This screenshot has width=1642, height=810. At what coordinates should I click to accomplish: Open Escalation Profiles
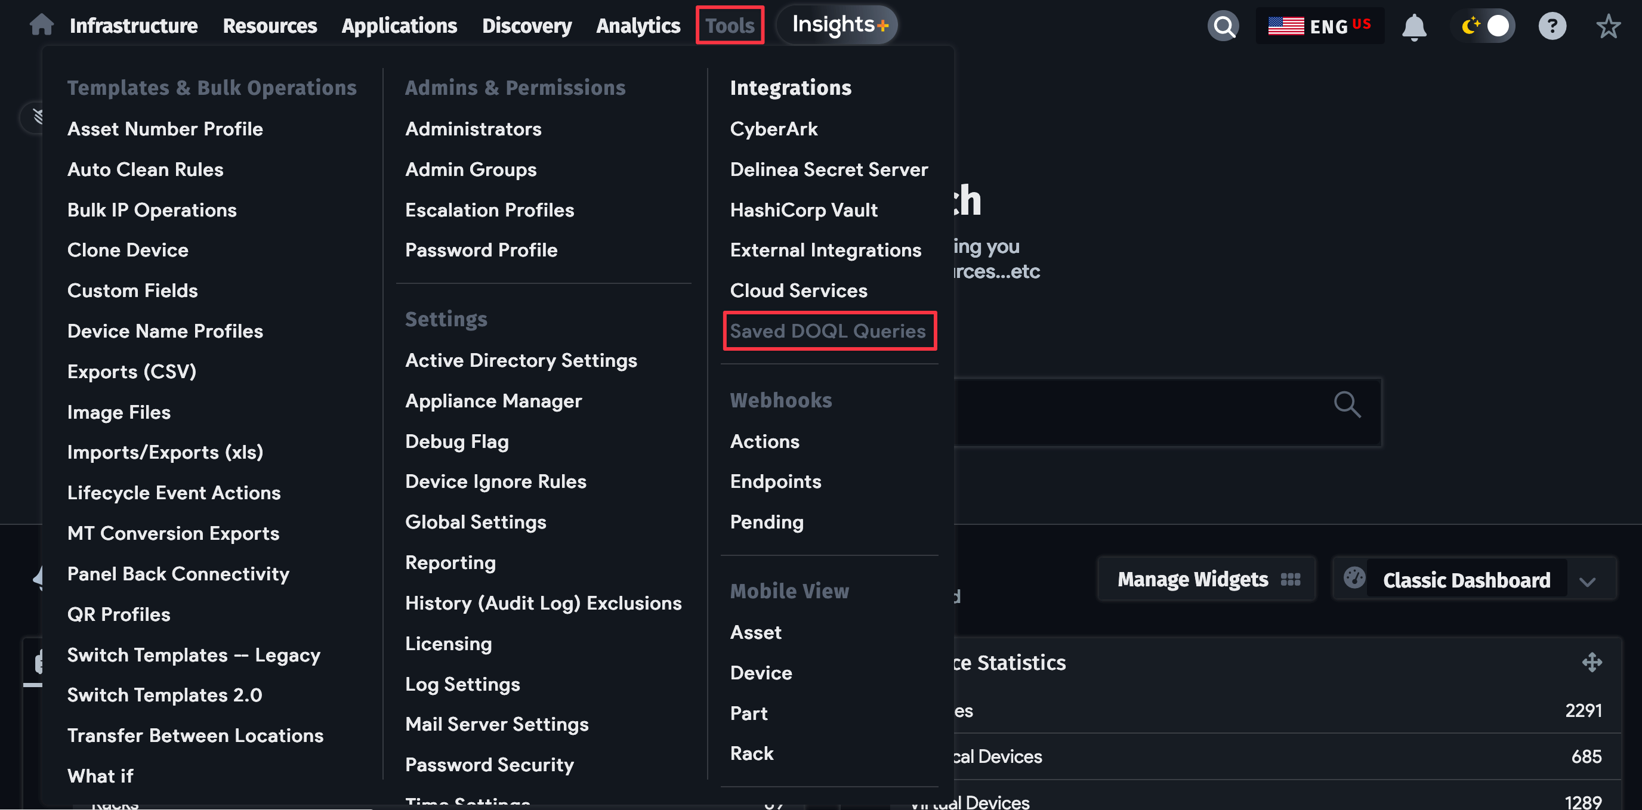click(x=489, y=211)
